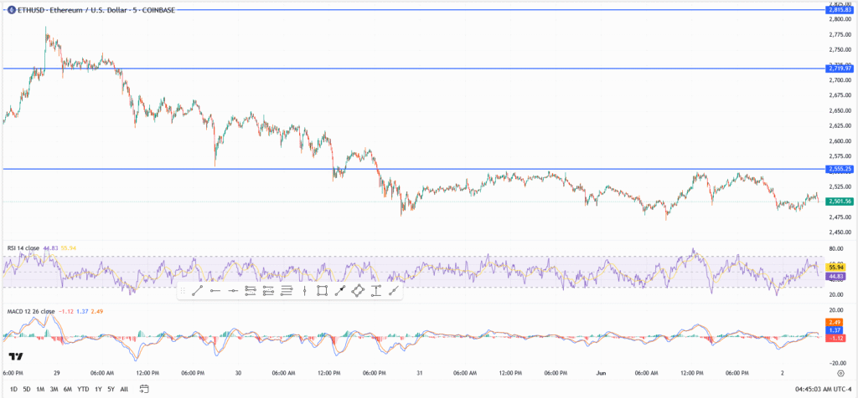Show All time range data
The height and width of the screenshot is (398, 858).
(124, 389)
